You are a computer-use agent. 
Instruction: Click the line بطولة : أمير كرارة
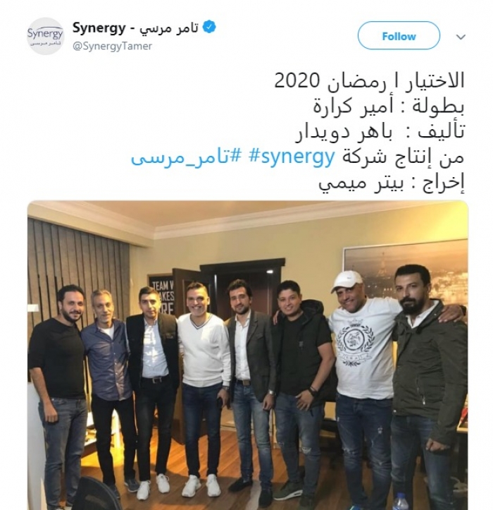coord(389,106)
